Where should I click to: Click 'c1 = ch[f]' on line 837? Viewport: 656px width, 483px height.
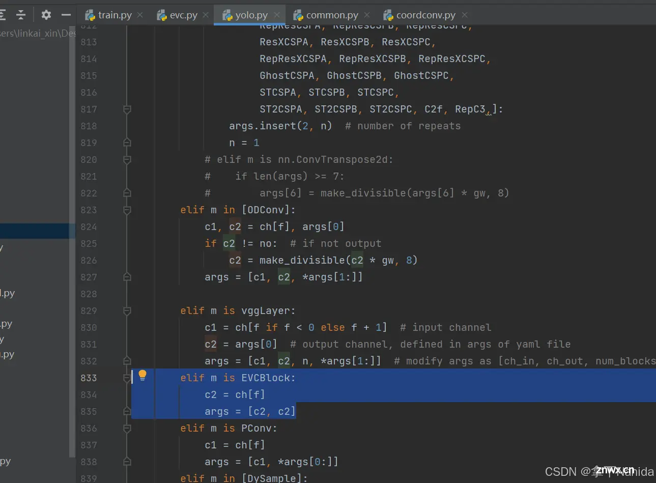235,445
